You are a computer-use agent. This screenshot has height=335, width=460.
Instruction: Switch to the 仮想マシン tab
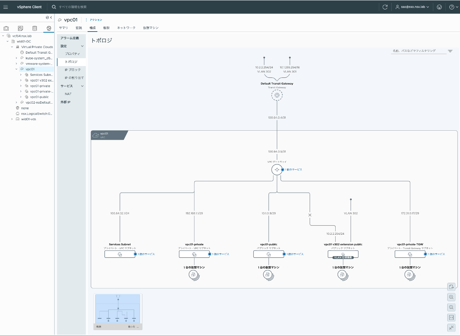point(151,28)
